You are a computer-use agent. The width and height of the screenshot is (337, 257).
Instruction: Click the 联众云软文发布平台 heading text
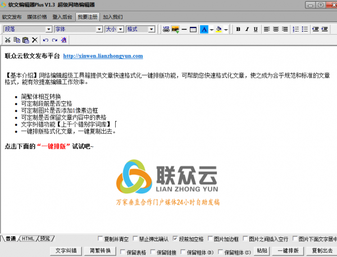pyautogui.click(x=32, y=56)
